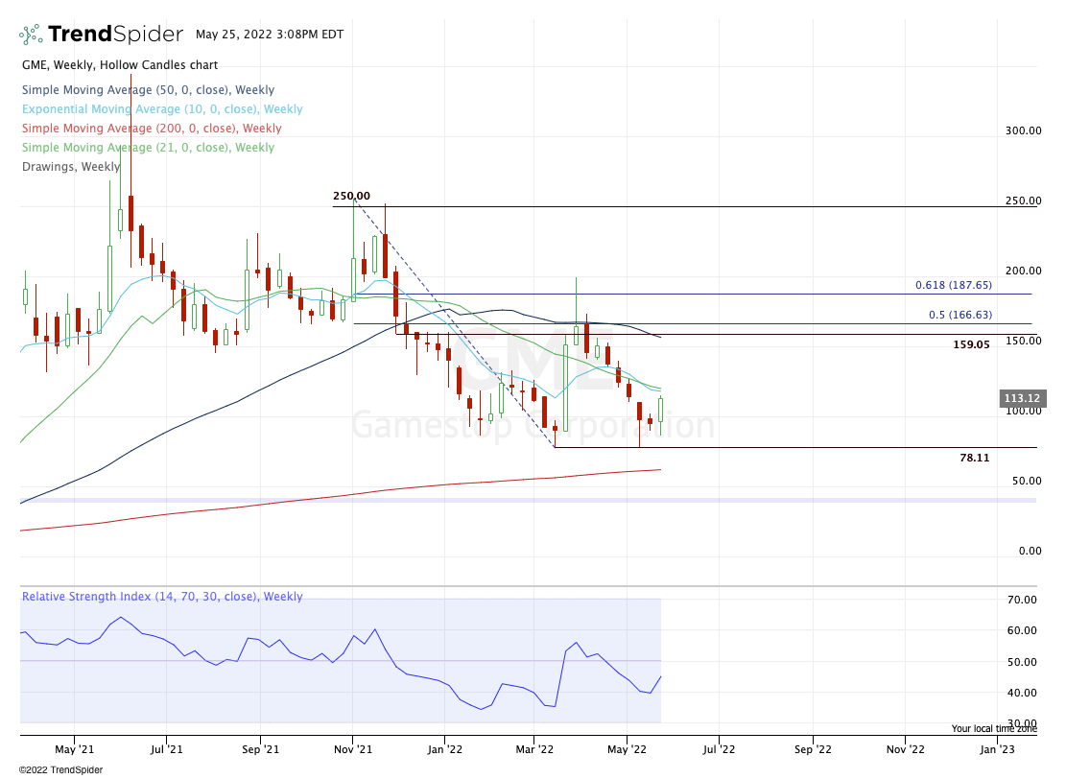The width and height of the screenshot is (1066, 779).
Task: Click the RSI 40.00 axis label
Action: click(x=1023, y=693)
